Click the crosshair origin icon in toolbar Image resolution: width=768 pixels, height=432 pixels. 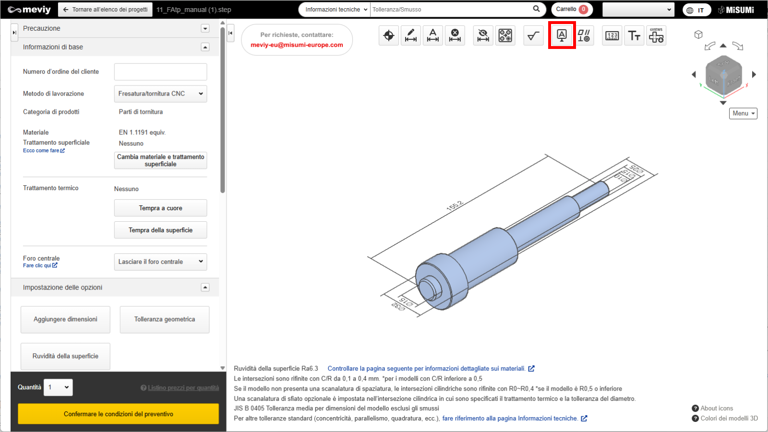pos(389,36)
